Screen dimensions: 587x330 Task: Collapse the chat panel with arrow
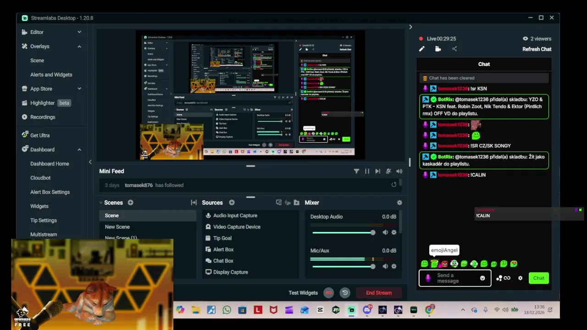(410, 27)
